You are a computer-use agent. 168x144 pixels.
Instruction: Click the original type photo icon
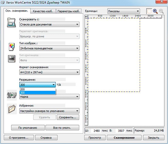(x=11, y=59)
